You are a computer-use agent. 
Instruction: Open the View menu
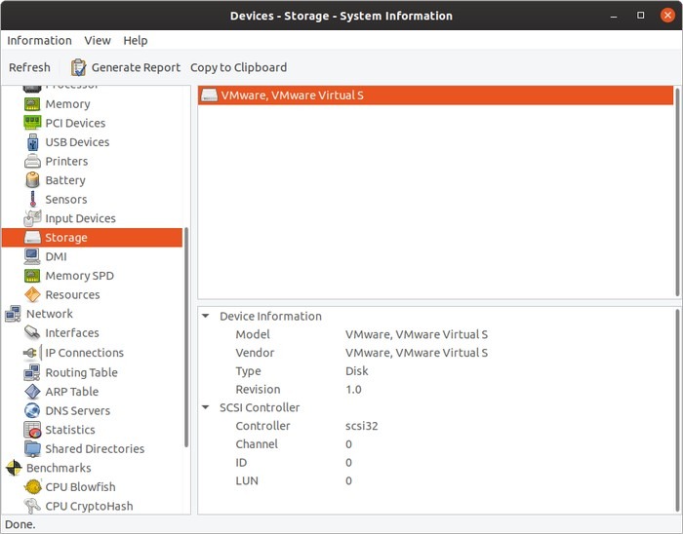pyautogui.click(x=98, y=40)
